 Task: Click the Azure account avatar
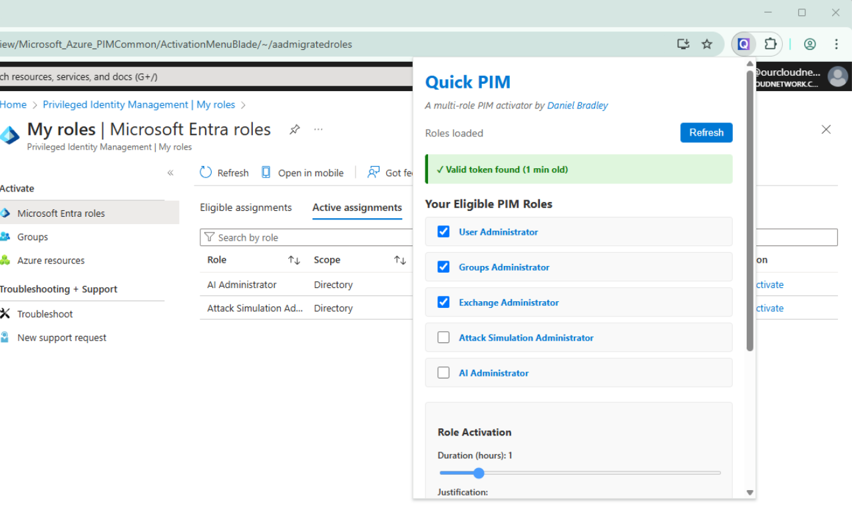click(x=837, y=76)
